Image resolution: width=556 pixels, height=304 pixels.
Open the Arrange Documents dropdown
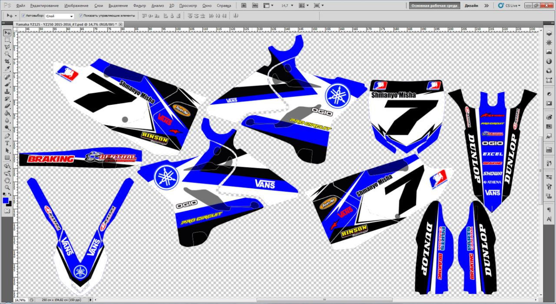click(x=304, y=6)
